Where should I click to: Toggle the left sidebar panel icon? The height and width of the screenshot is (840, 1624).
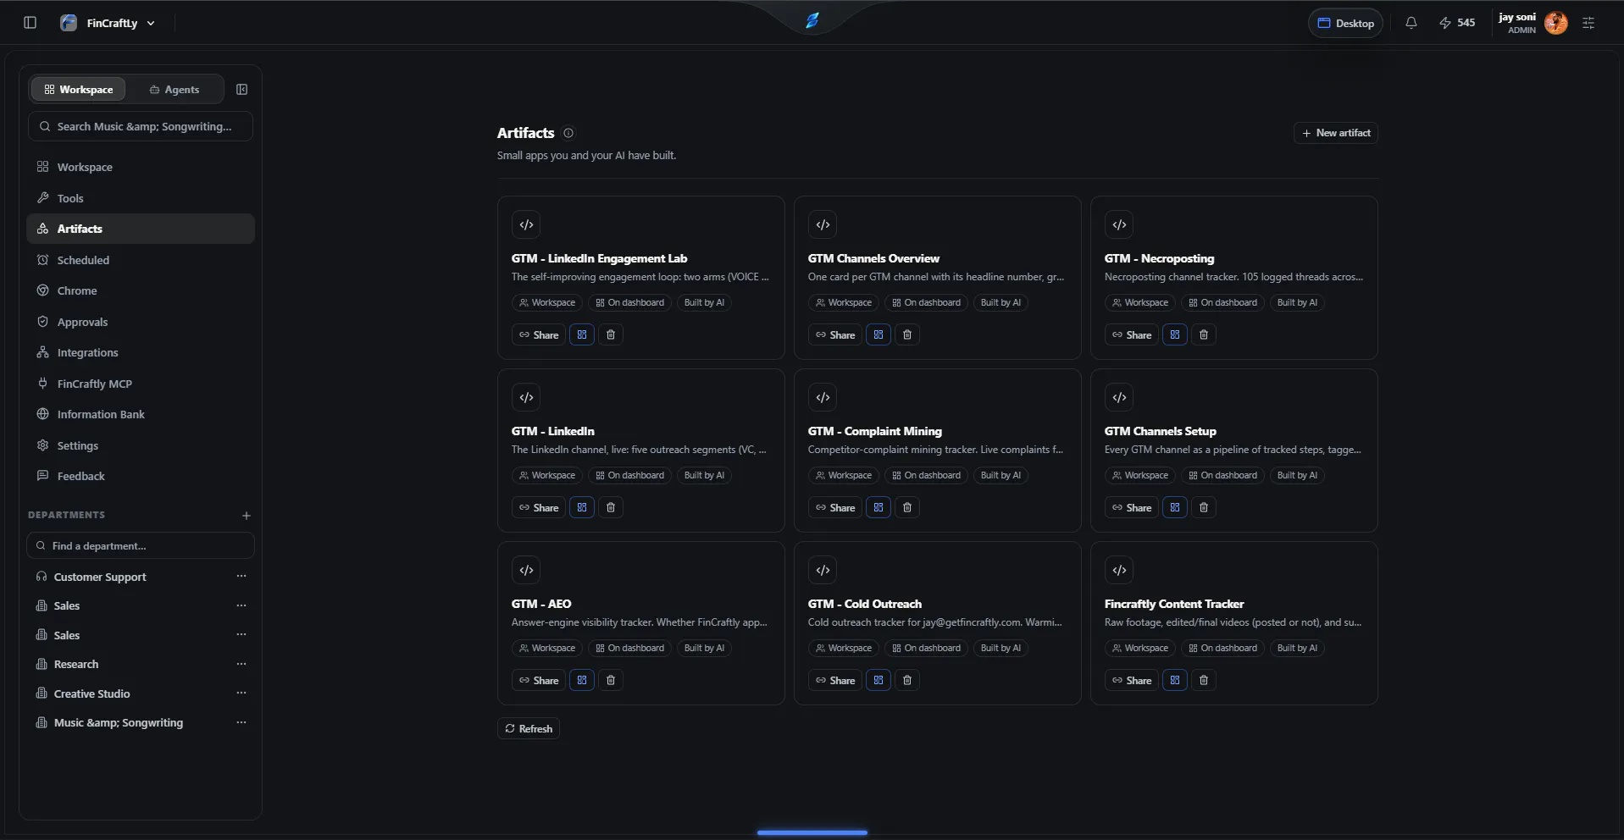[30, 23]
